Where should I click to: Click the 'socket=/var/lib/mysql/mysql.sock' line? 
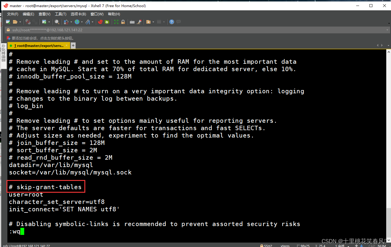tap(70, 172)
